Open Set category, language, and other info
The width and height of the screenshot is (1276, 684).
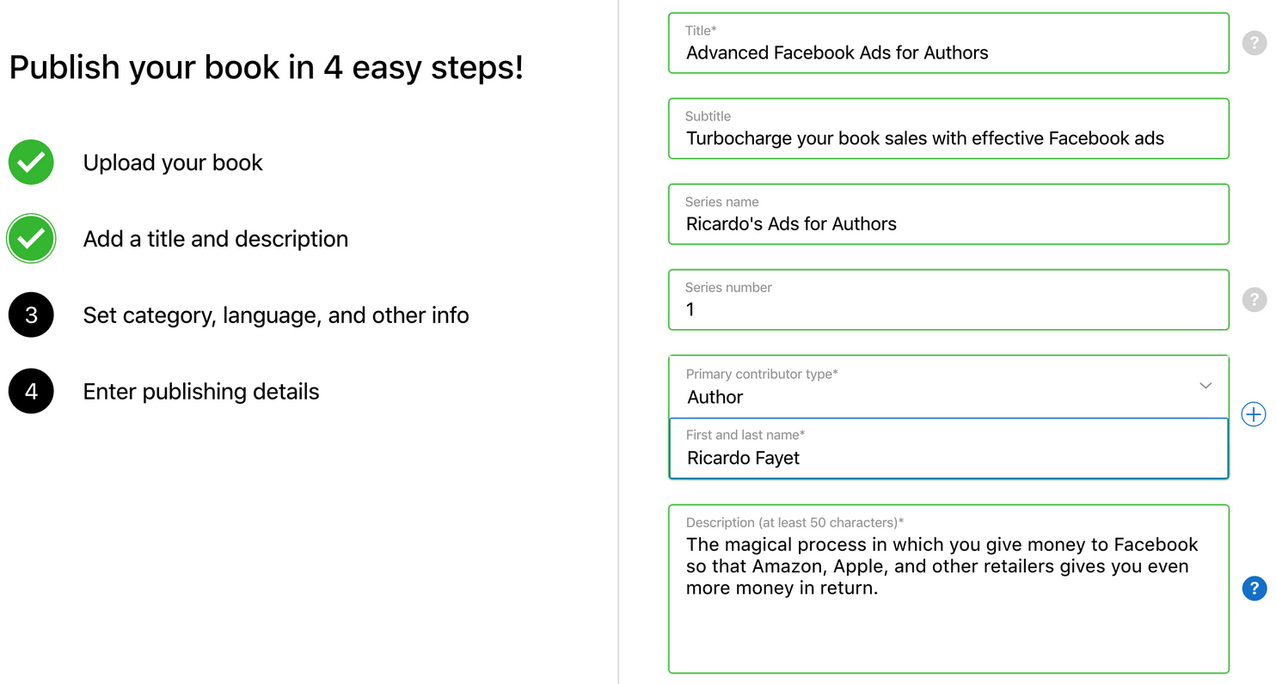(276, 315)
